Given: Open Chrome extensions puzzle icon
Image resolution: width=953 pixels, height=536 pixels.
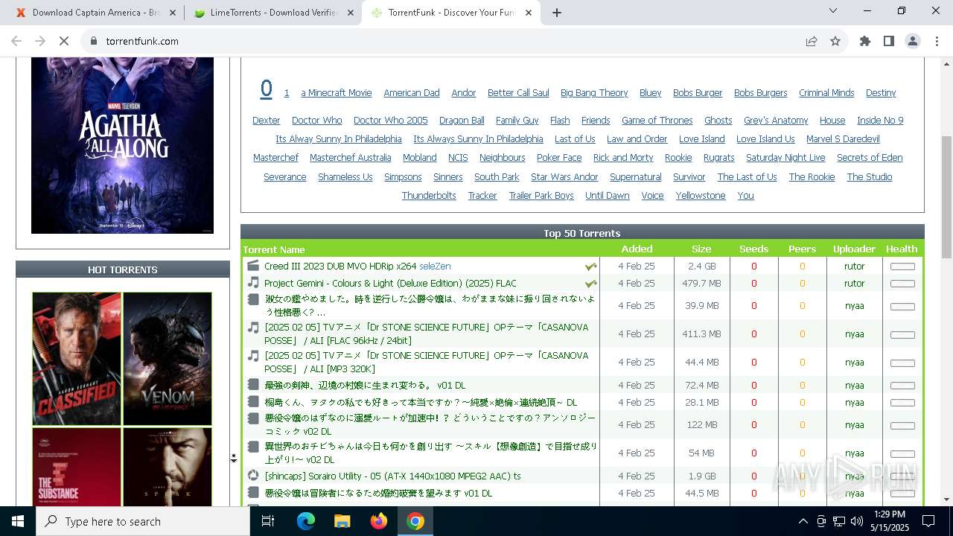Looking at the screenshot, I should coord(865,41).
